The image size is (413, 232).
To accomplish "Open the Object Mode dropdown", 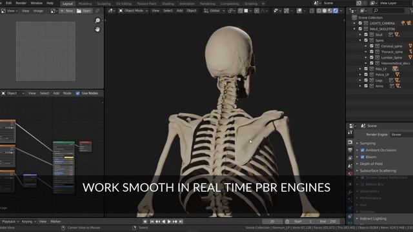I will [x=134, y=11].
